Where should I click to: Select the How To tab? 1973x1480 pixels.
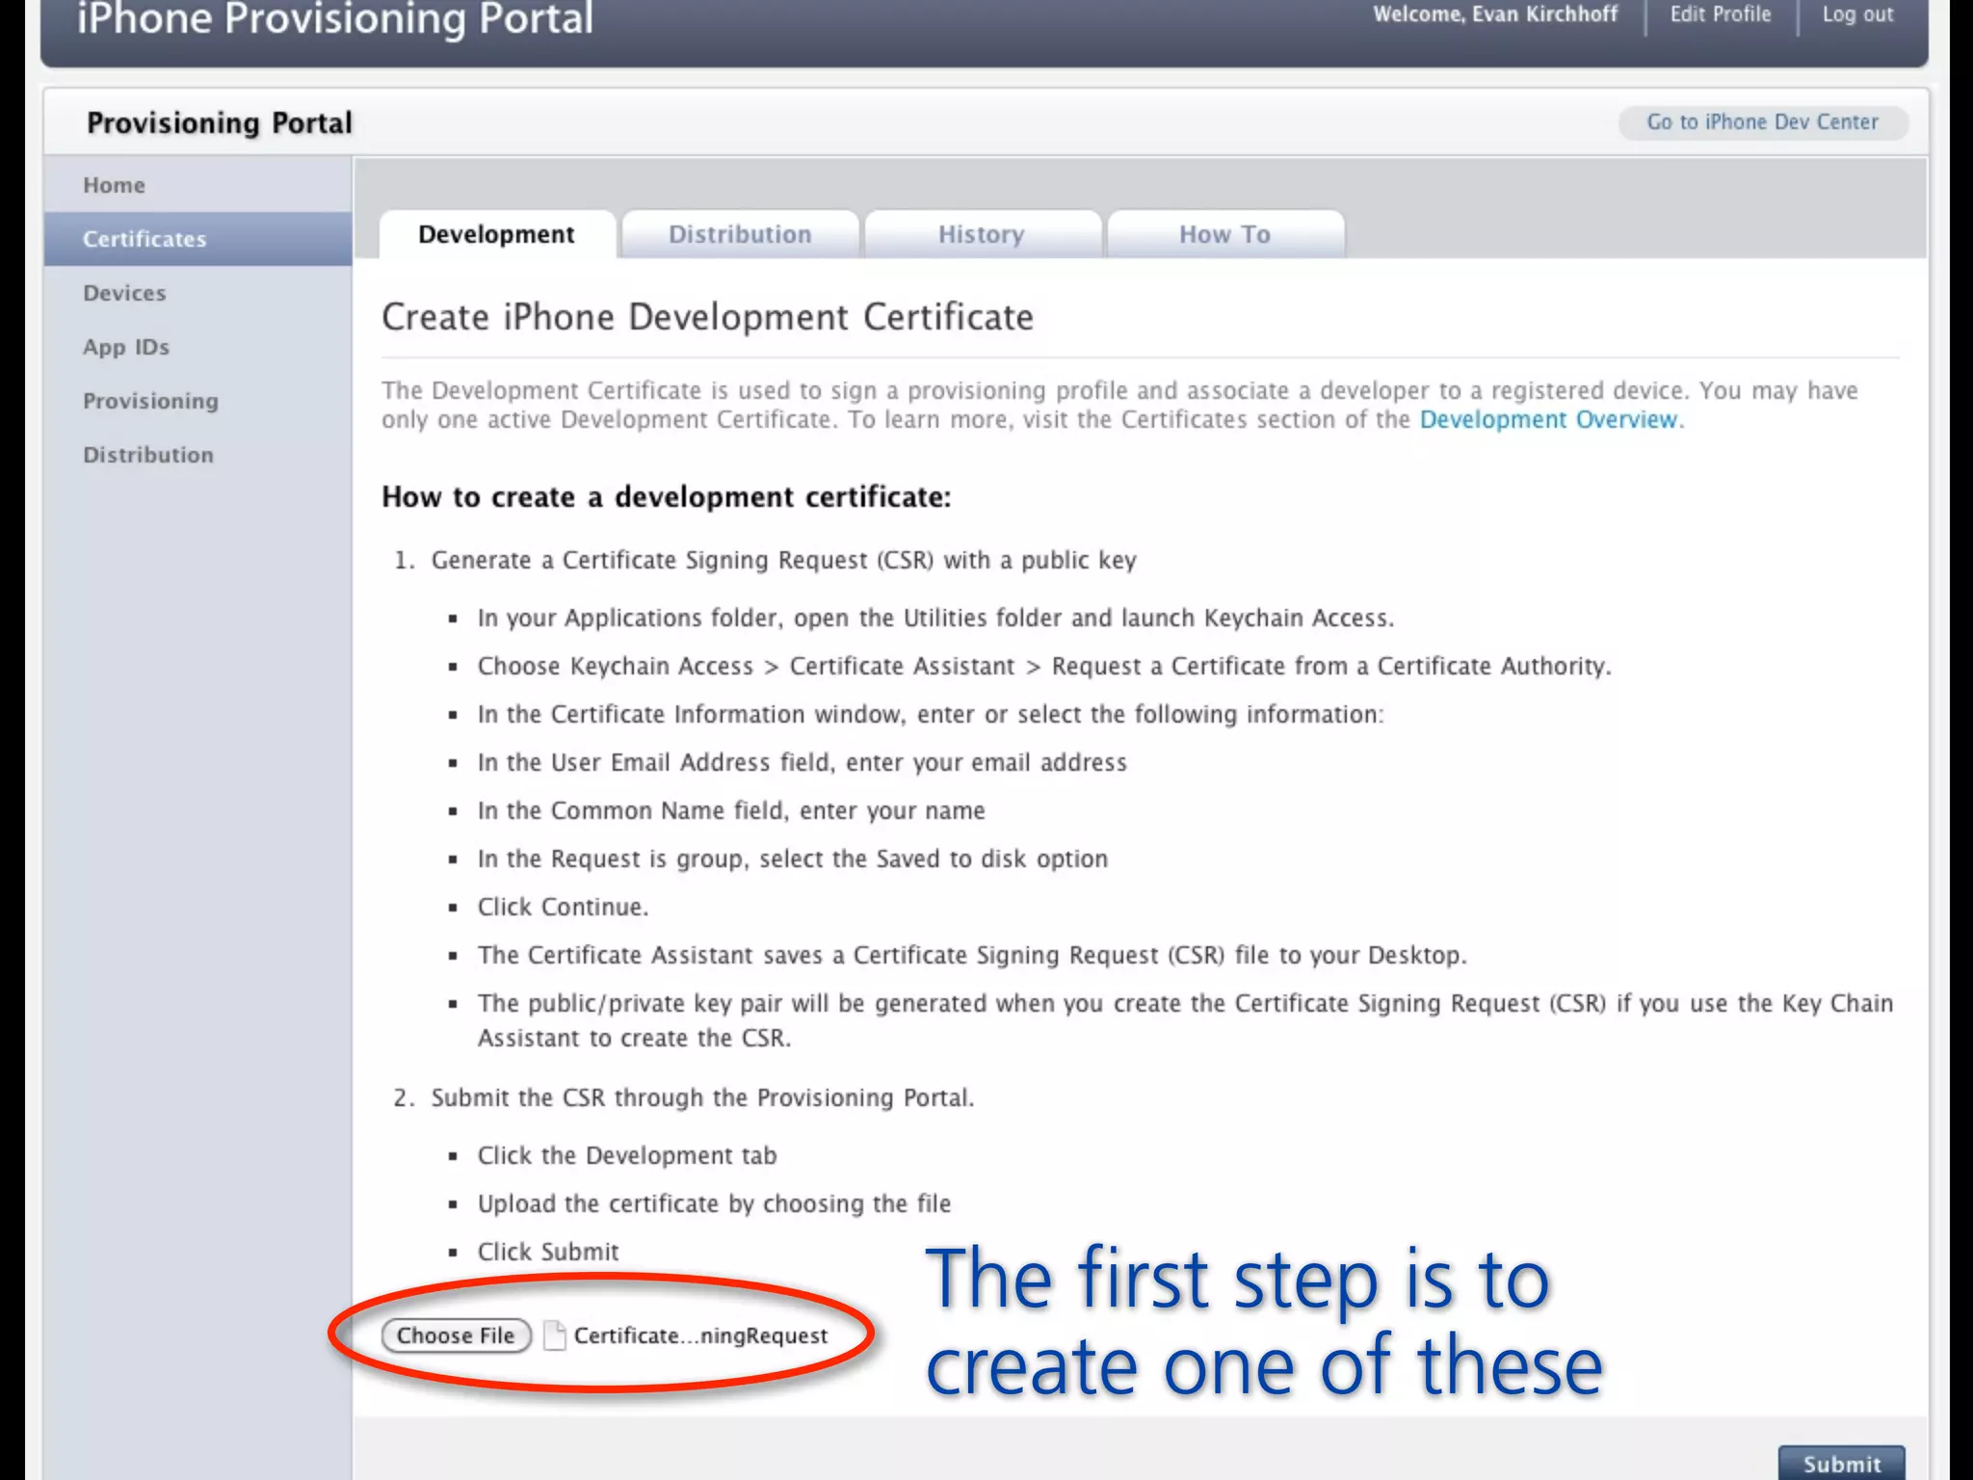(x=1224, y=234)
